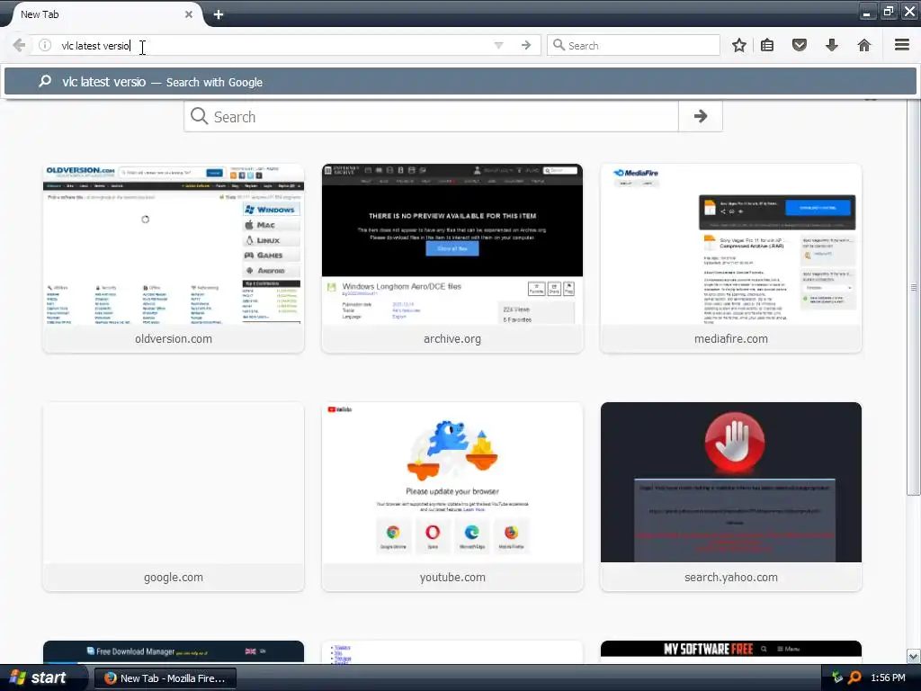This screenshot has height=691, width=921.
Task: Select 'vlc latest versio — Search with Google' suggestion
Action: click(460, 82)
